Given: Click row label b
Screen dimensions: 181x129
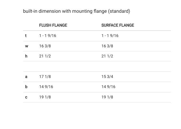Looking at the screenshot, I should [26, 87].
